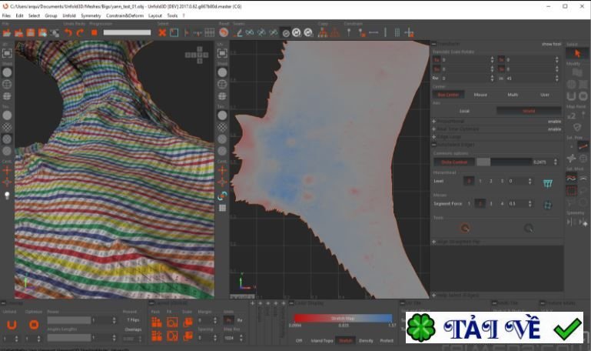Click the Optimize O icon in bottom panel

pyautogui.click(x=34, y=324)
